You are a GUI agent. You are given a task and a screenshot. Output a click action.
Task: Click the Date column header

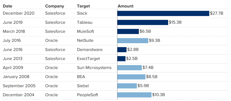coord(8,6)
